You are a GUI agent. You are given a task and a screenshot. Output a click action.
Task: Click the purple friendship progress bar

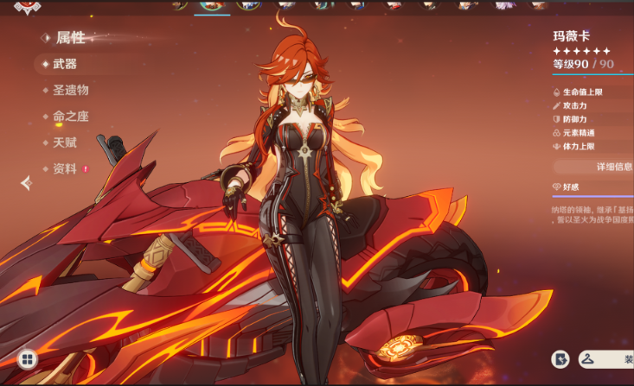pyautogui.click(x=592, y=197)
